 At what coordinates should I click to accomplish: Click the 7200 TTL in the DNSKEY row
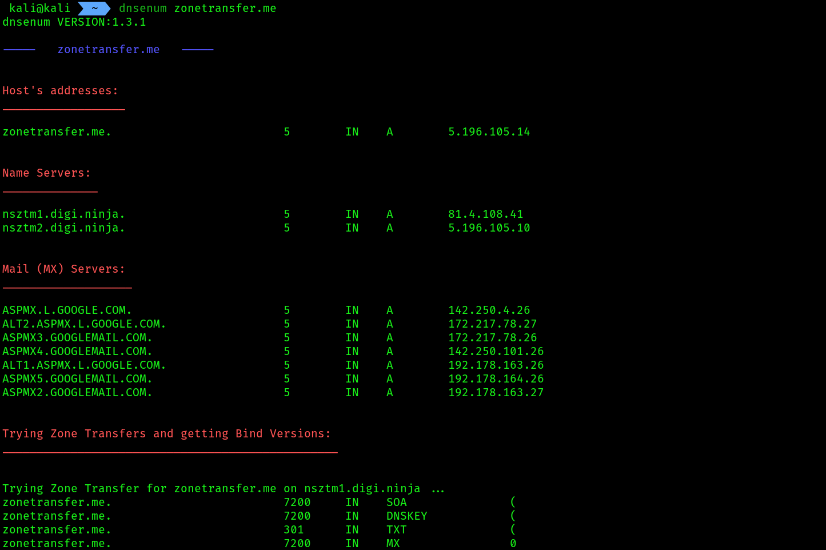click(x=297, y=516)
